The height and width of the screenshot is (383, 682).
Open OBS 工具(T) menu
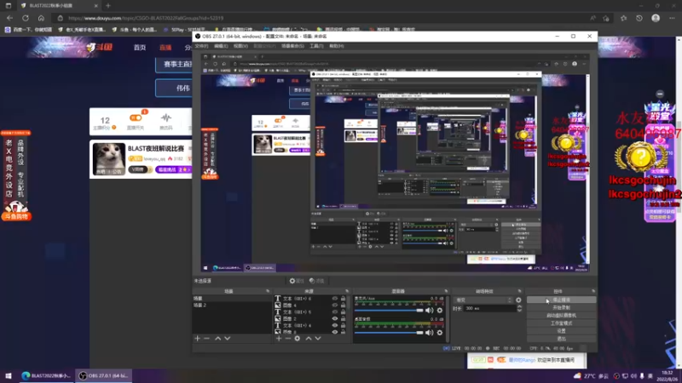point(316,46)
